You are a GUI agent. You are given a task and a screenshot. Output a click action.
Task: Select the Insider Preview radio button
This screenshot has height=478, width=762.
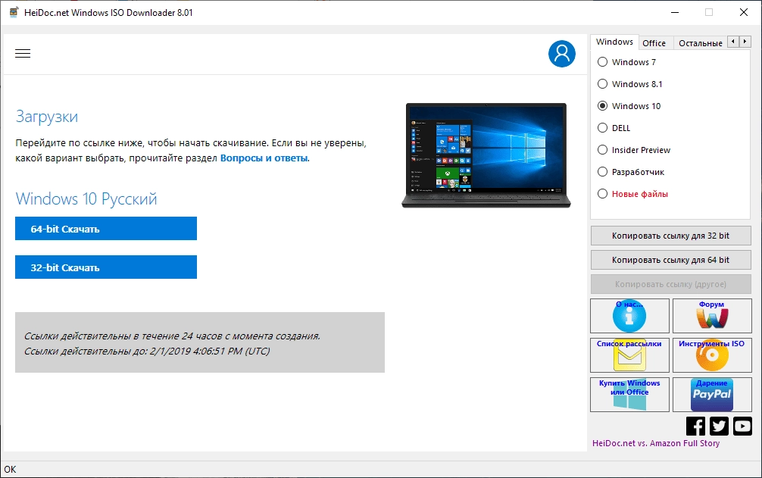tap(603, 150)
